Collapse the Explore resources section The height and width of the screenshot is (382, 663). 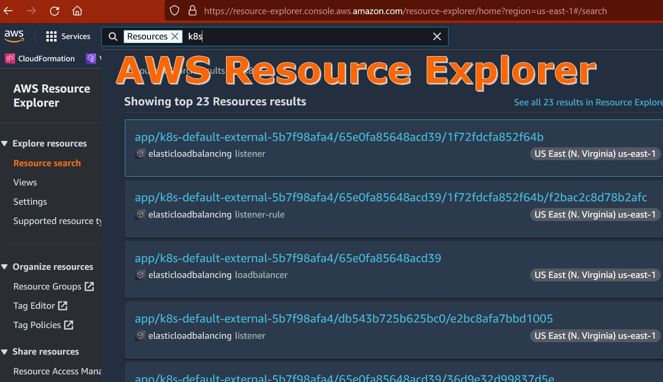pos(5,143)
